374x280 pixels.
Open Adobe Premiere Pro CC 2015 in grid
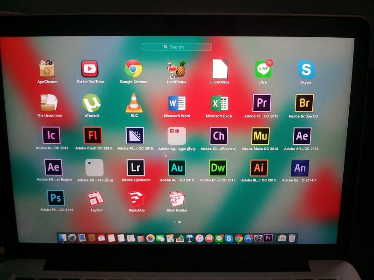(x=262, y=103)
